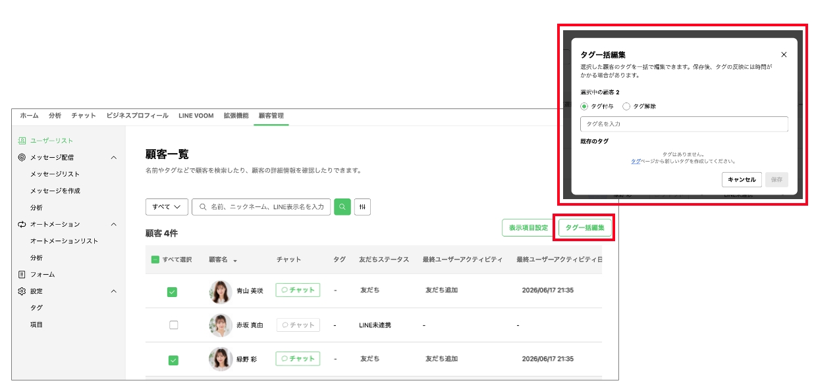Check the 赤坂 真由 row checkbox
Screen dimensions: 814x391
click(x=173, y=325)
